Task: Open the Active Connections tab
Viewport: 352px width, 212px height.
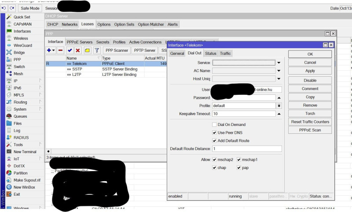Action: 145,42
